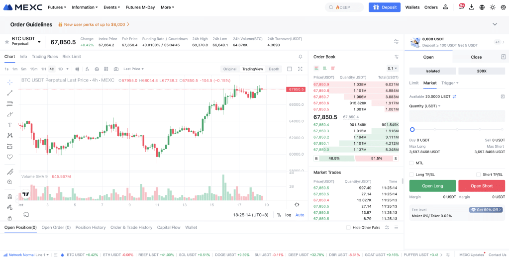The width and height of the screenshot is (509, 257).
Task: Lock all drawing tools
Action: click(10, 218)
